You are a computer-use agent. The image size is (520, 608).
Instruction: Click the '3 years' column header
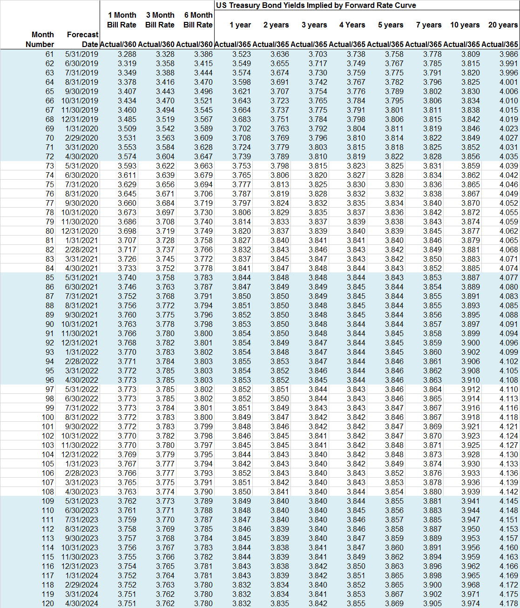(x=314, y=25)
